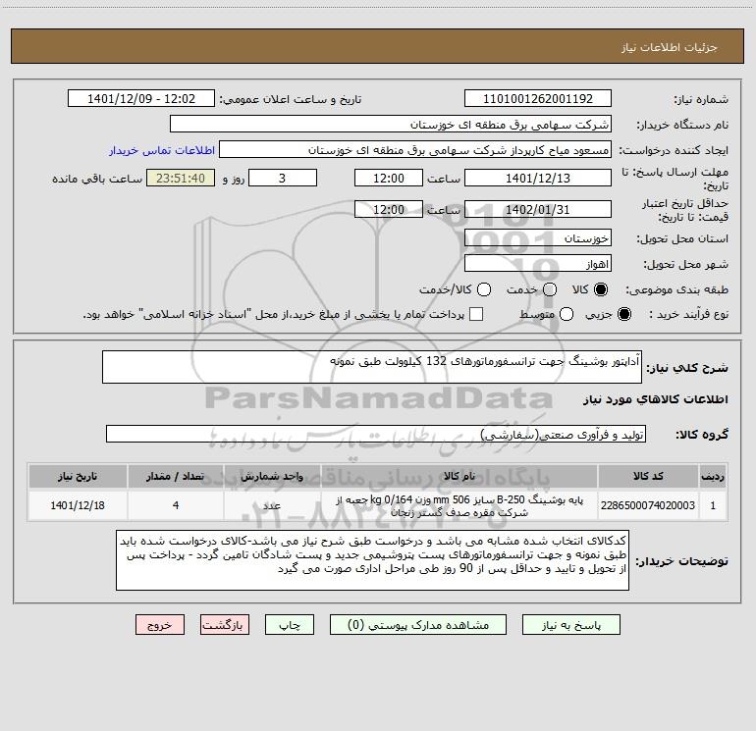Click the request creator name field
This screenshot has width=756, height=731.
(x=415, y=150)
